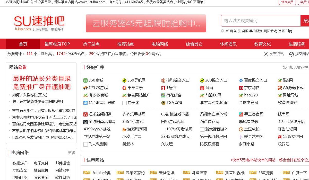Open the 最新收录TOP navigation tab
Image resolution: width=309 pixels, height=180 pixels.
[57, 44]
